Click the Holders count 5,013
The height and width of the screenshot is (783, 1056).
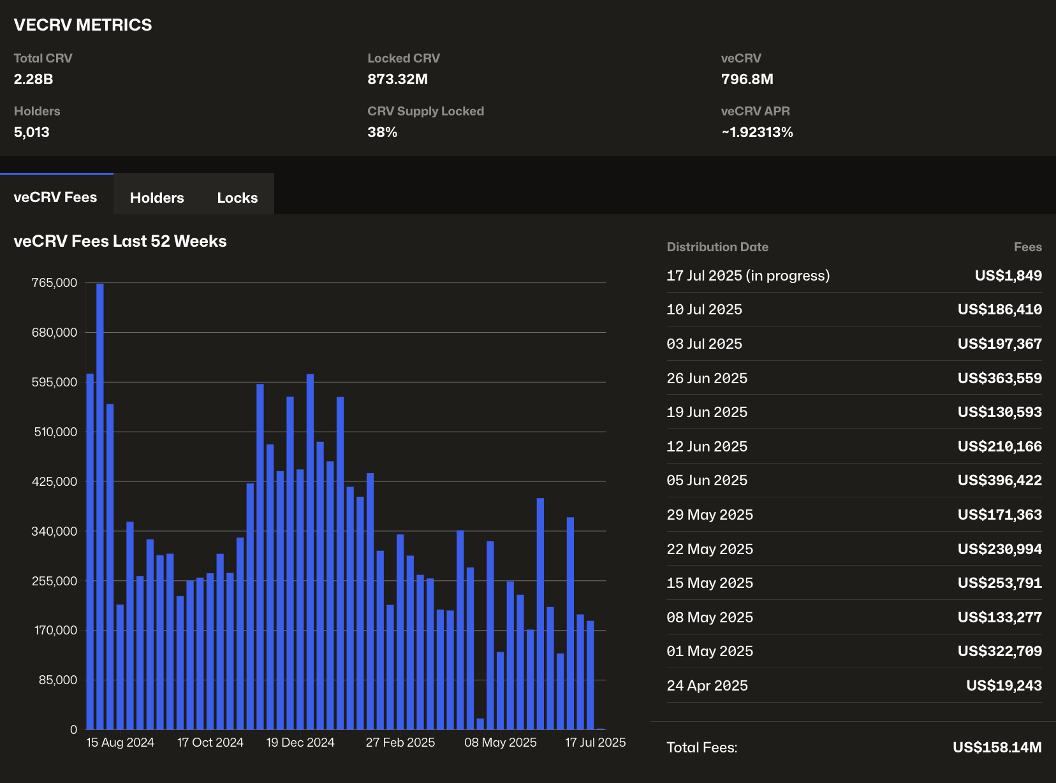pyautogui.click(x=32, y=133)
